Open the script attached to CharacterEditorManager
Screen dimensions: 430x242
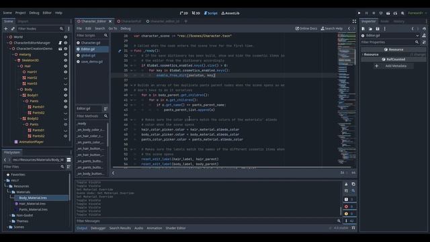[60, 43]
